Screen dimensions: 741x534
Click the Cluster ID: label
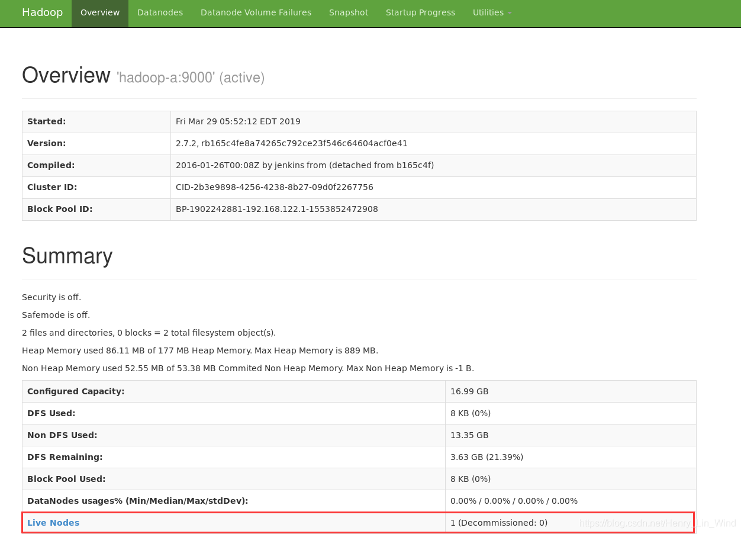click(52, 187)
